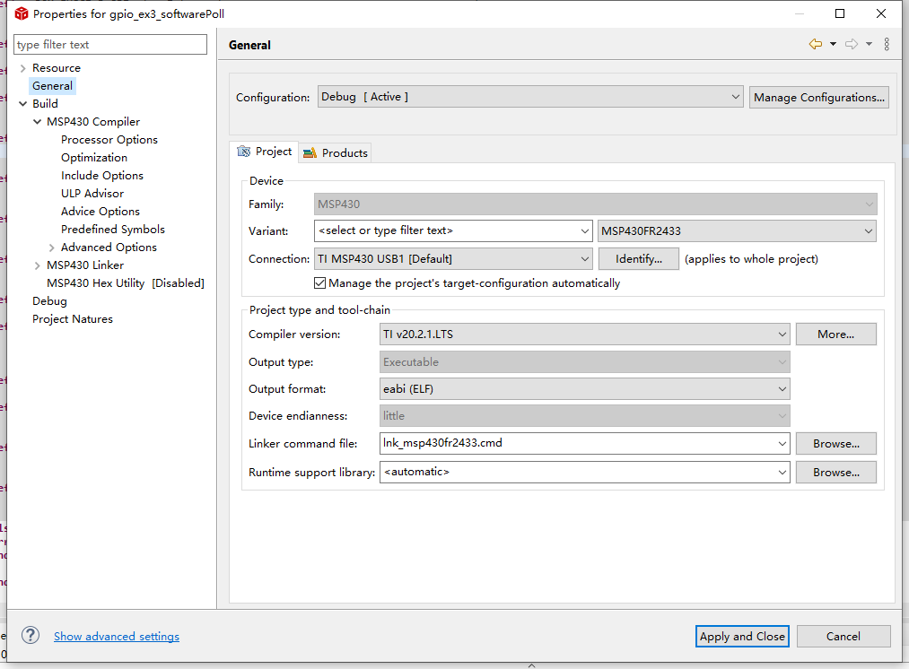This screenshot has width=909, height=669.
Task: Click the yellow back navigation arrow
Action: 815,44
